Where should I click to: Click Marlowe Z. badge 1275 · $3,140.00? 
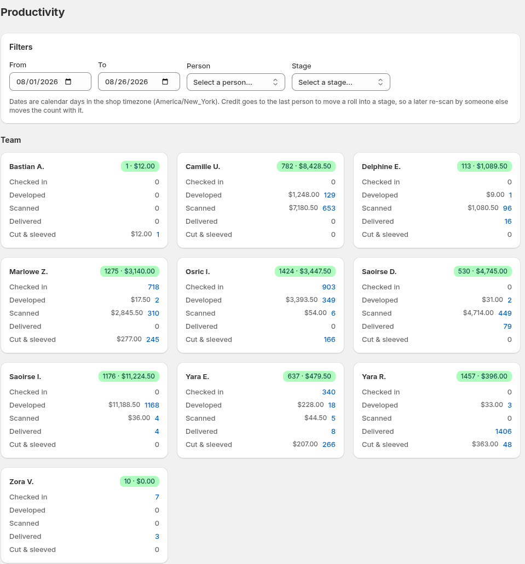(130, 271)
